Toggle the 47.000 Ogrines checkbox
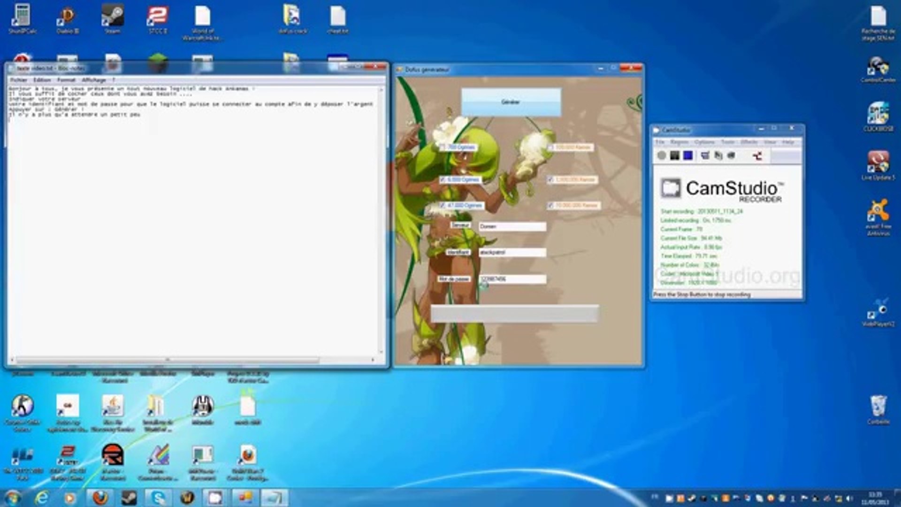Image resolution: width=901 pixels, height=507 pixels. pos(442,206)
